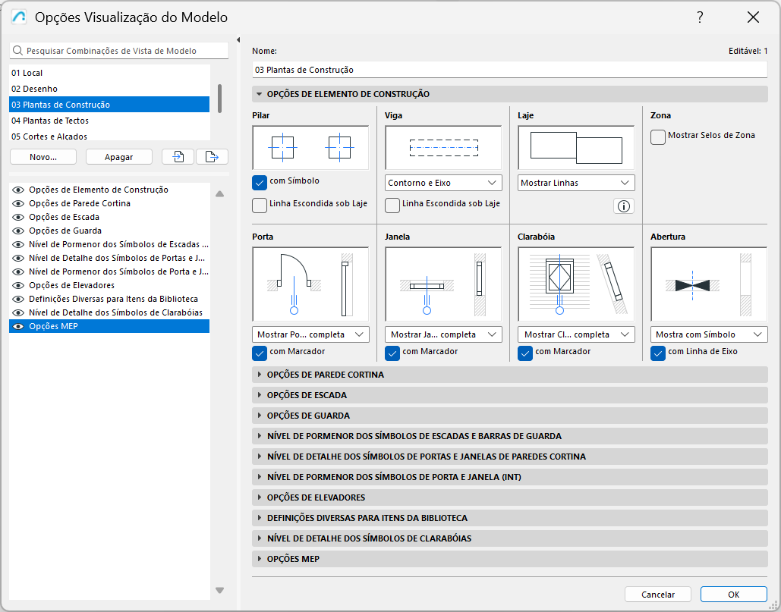781x612 pixels.
Task: Click the ArchiCAD logo in the title bar
Action: tap(17, 17)
